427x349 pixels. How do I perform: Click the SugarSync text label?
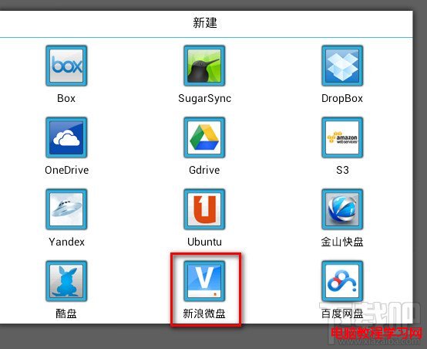(204, 99)
